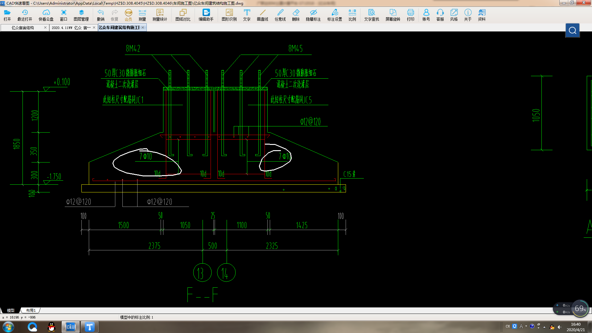This screenshot has height=333, width=592.
Task: Click the 8M45 anchor bolt label
Action: (295, 49)
